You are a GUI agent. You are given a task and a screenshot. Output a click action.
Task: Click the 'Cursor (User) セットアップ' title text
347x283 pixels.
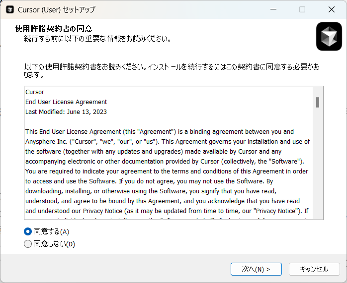(57, 10)
